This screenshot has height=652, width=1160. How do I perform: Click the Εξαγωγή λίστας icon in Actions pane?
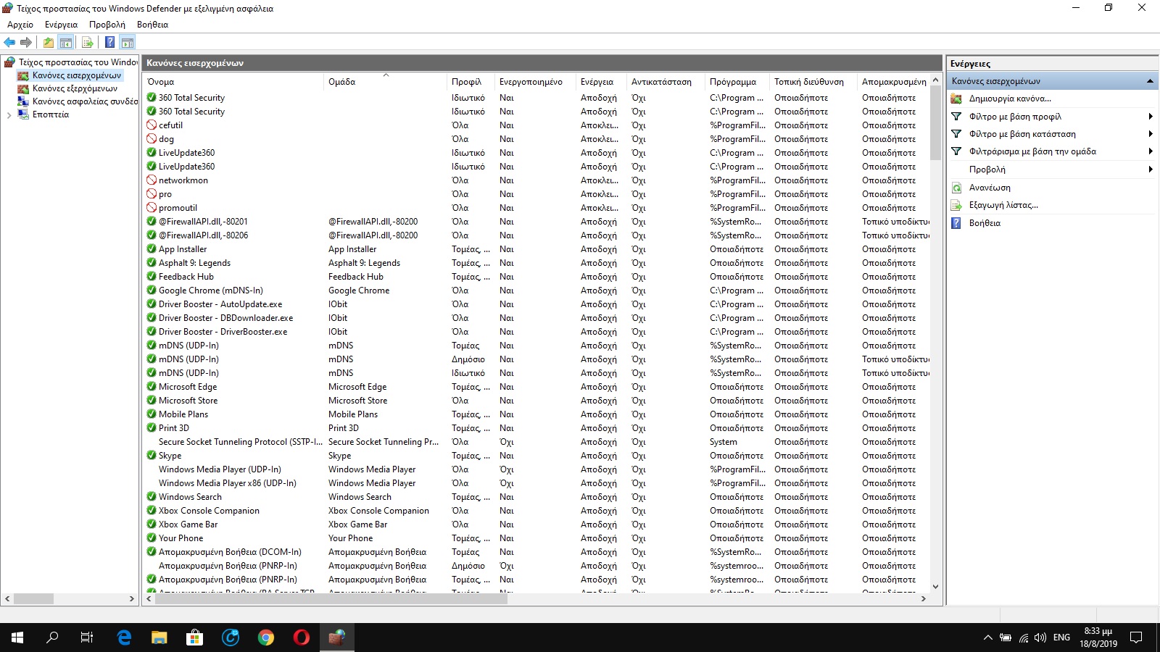tap(956, 205)
